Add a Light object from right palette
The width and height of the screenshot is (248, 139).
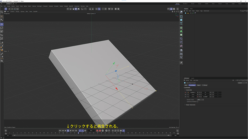[181, 57]
